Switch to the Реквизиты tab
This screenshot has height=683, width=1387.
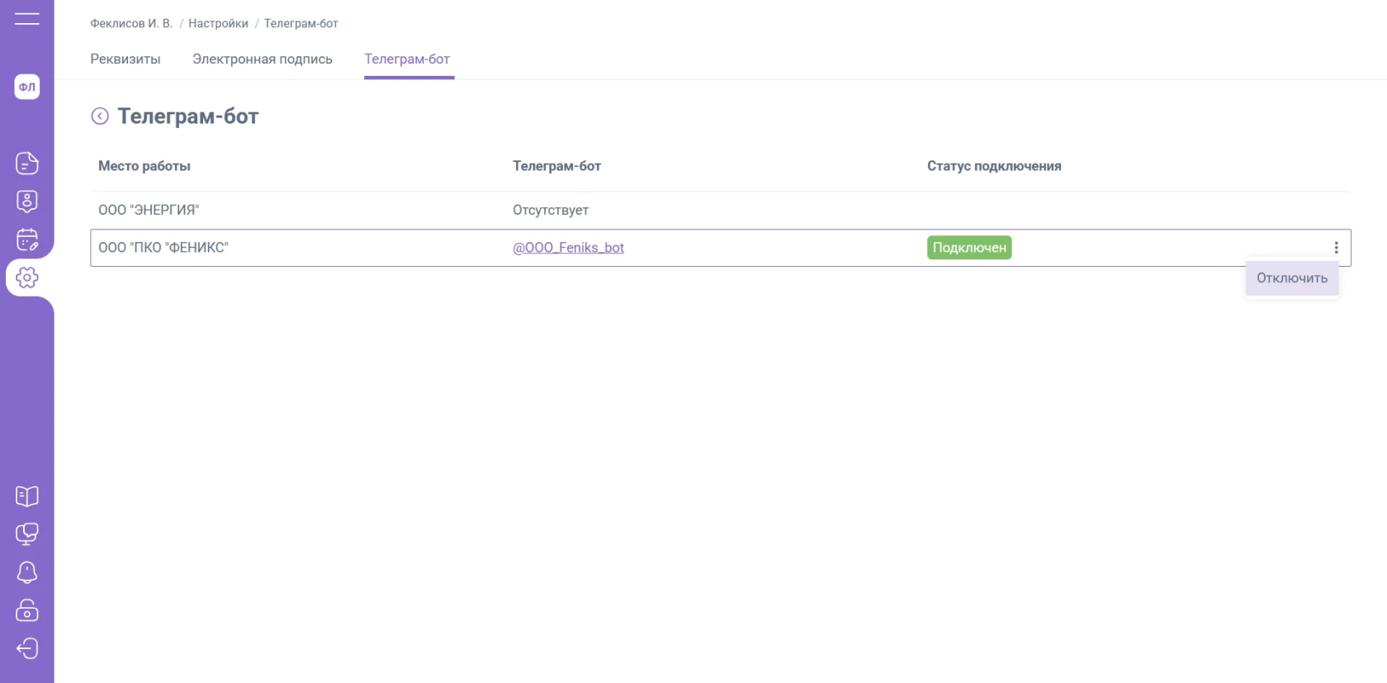tap(125, 59)
